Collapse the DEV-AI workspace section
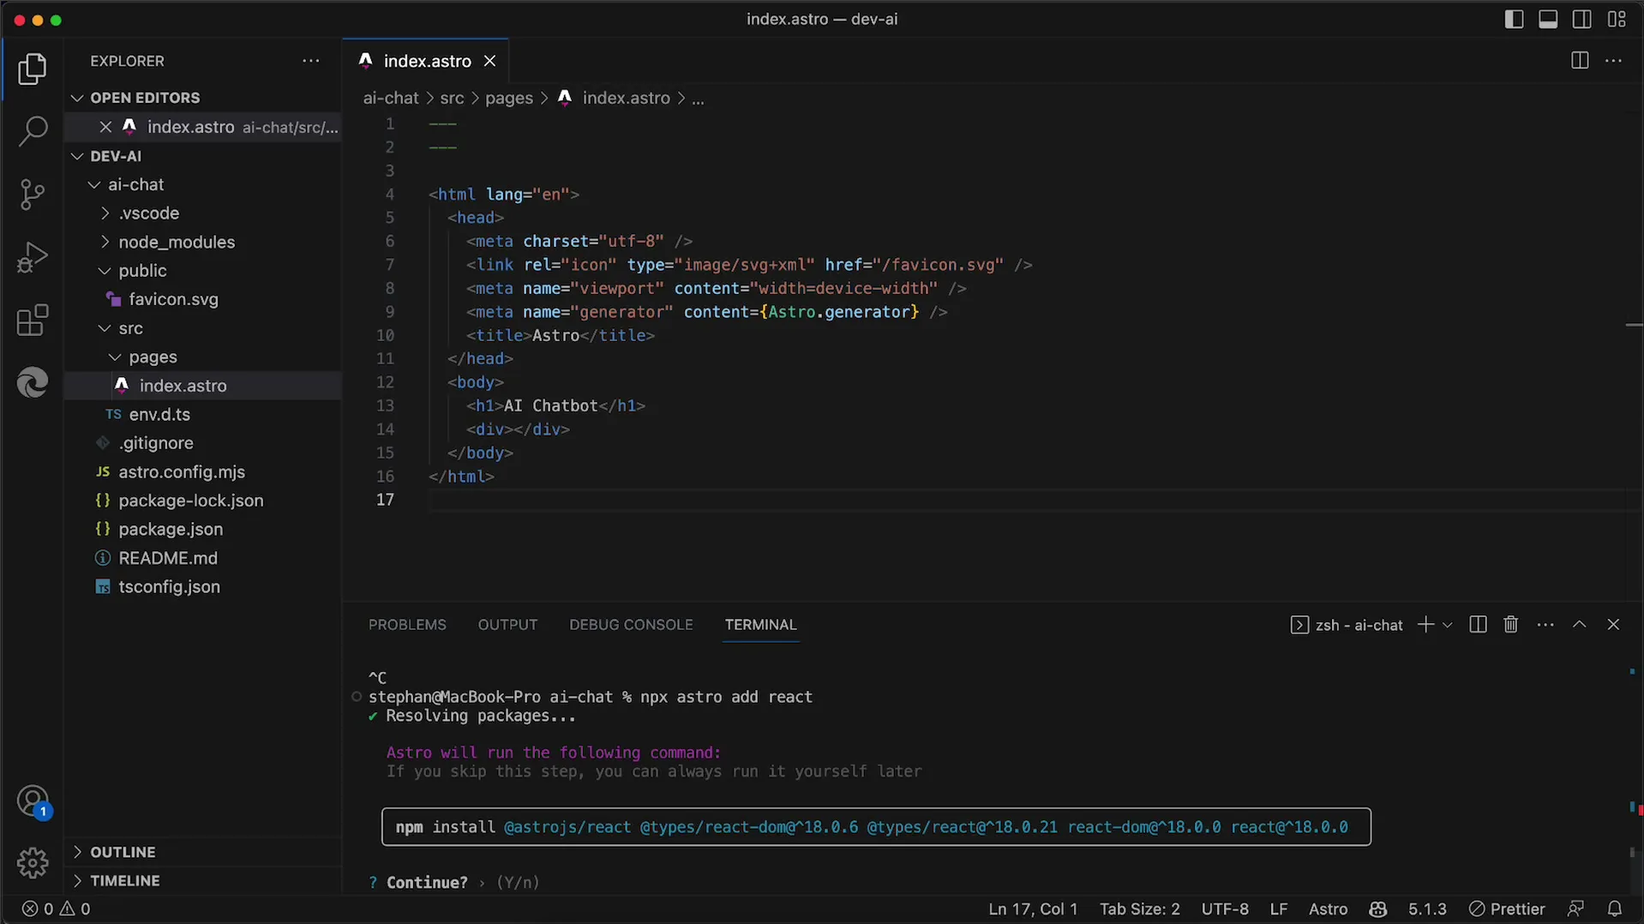The width and height of the screenshot is (1644, 924). pyautogui.click(x=204, y=156)
